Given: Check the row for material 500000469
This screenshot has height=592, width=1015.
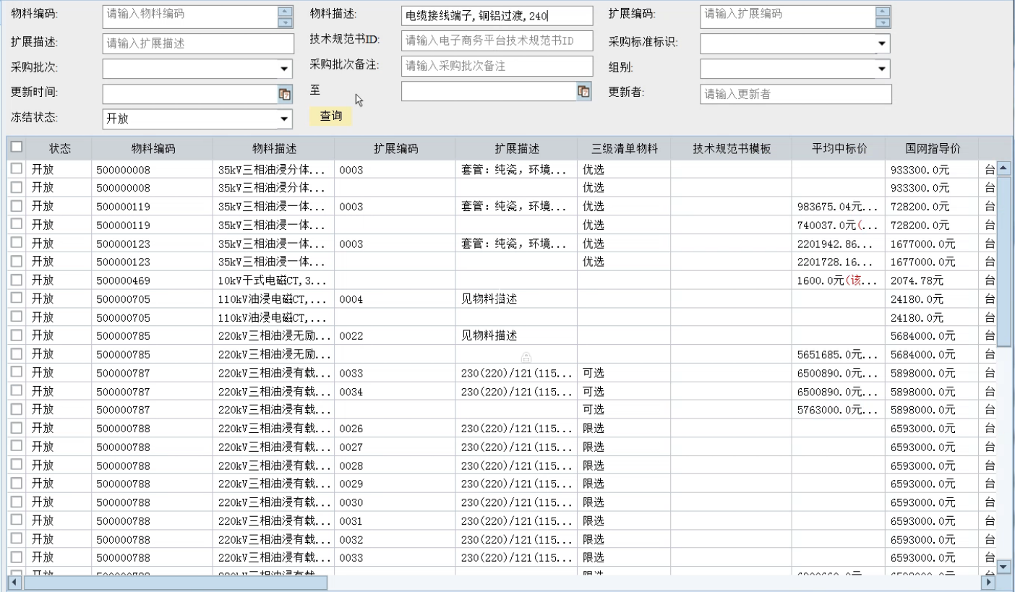Looking at the screenshot, I should coord(17,280).
